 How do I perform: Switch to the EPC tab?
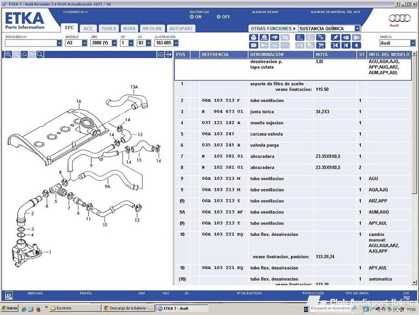[x=70, y=28]
